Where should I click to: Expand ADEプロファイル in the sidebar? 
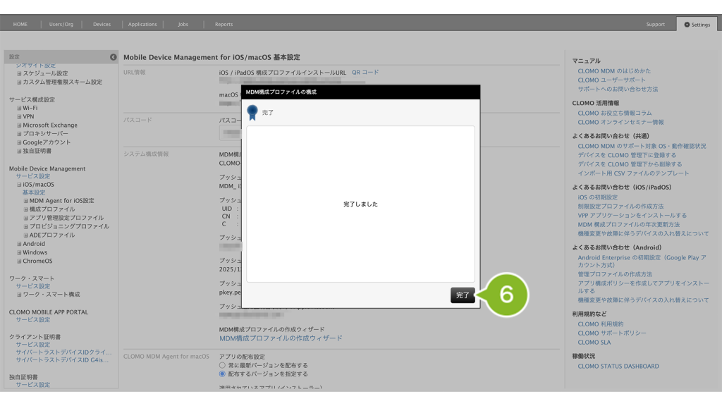click(x=25, y=235)
